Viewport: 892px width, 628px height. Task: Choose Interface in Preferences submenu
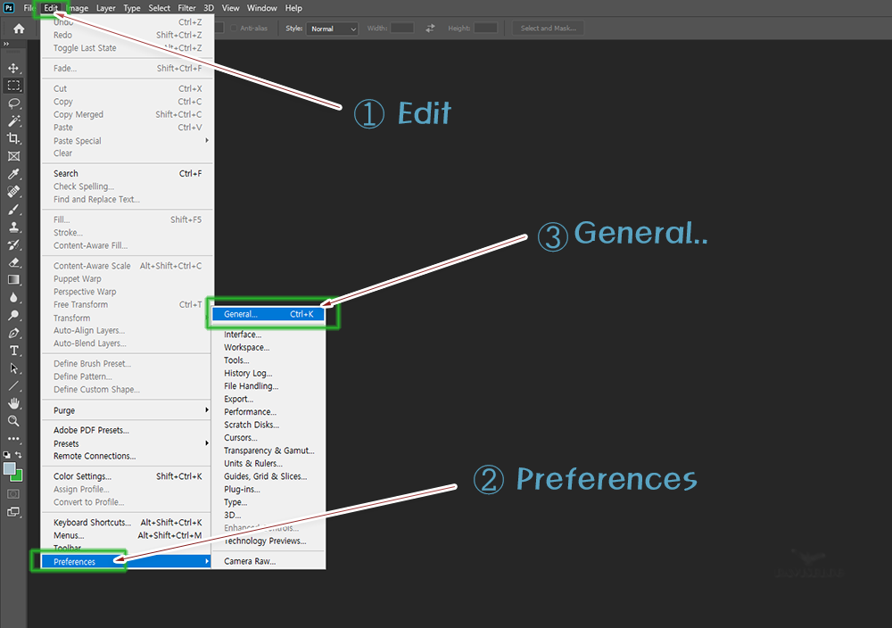coord(268,335)
